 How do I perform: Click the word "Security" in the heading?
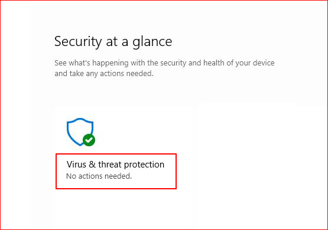(78, 41)
